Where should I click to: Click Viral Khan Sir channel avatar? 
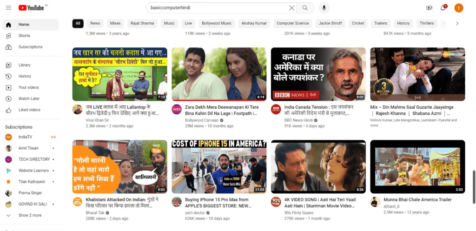[x=78, y=109]
